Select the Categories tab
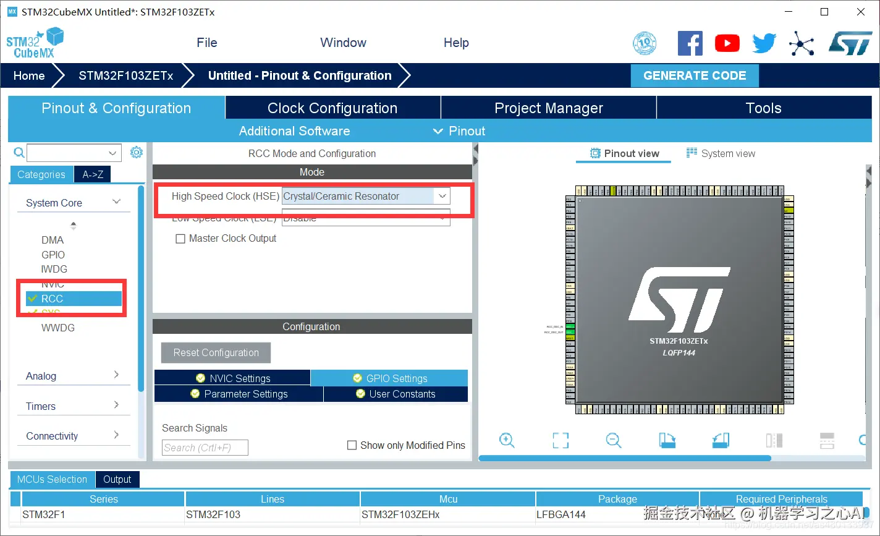Viewport: 880px width, 536px height. 41,174
